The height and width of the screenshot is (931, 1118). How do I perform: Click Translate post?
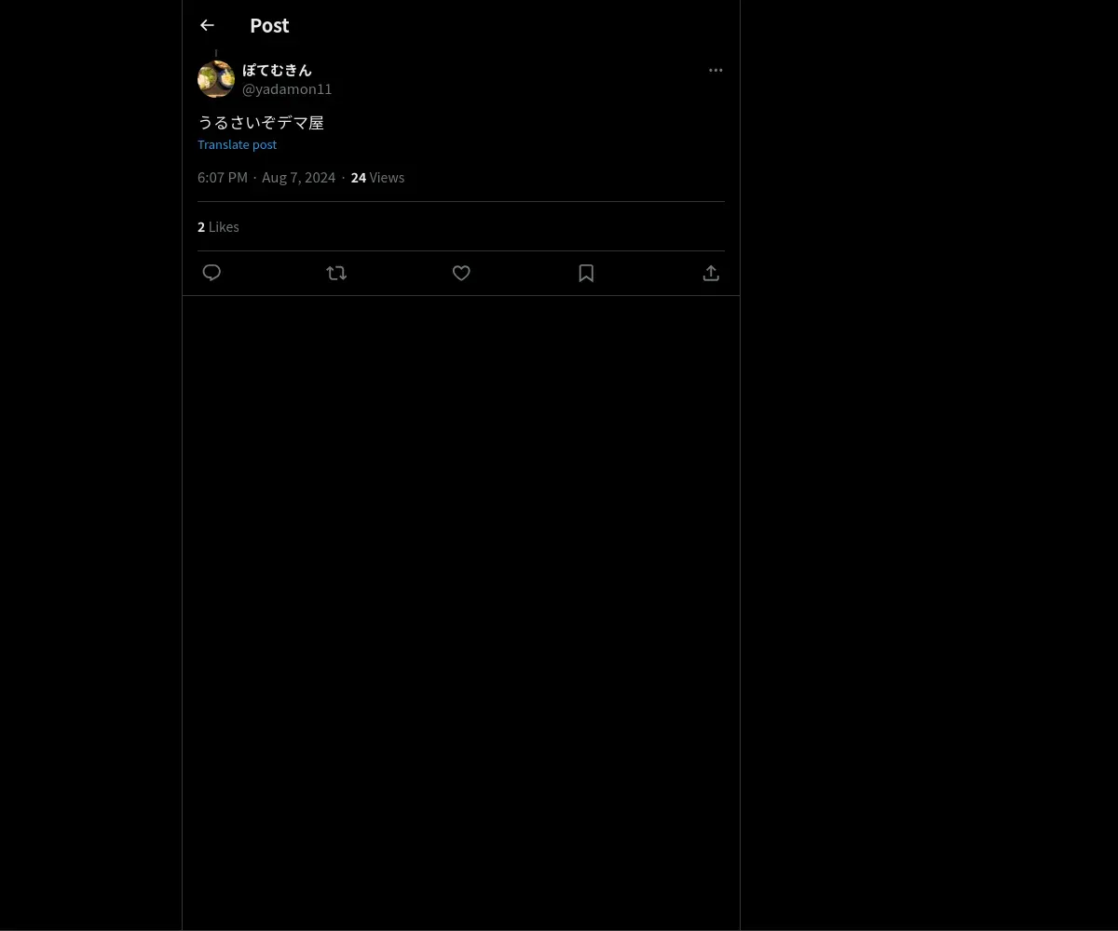pos(237,144)
